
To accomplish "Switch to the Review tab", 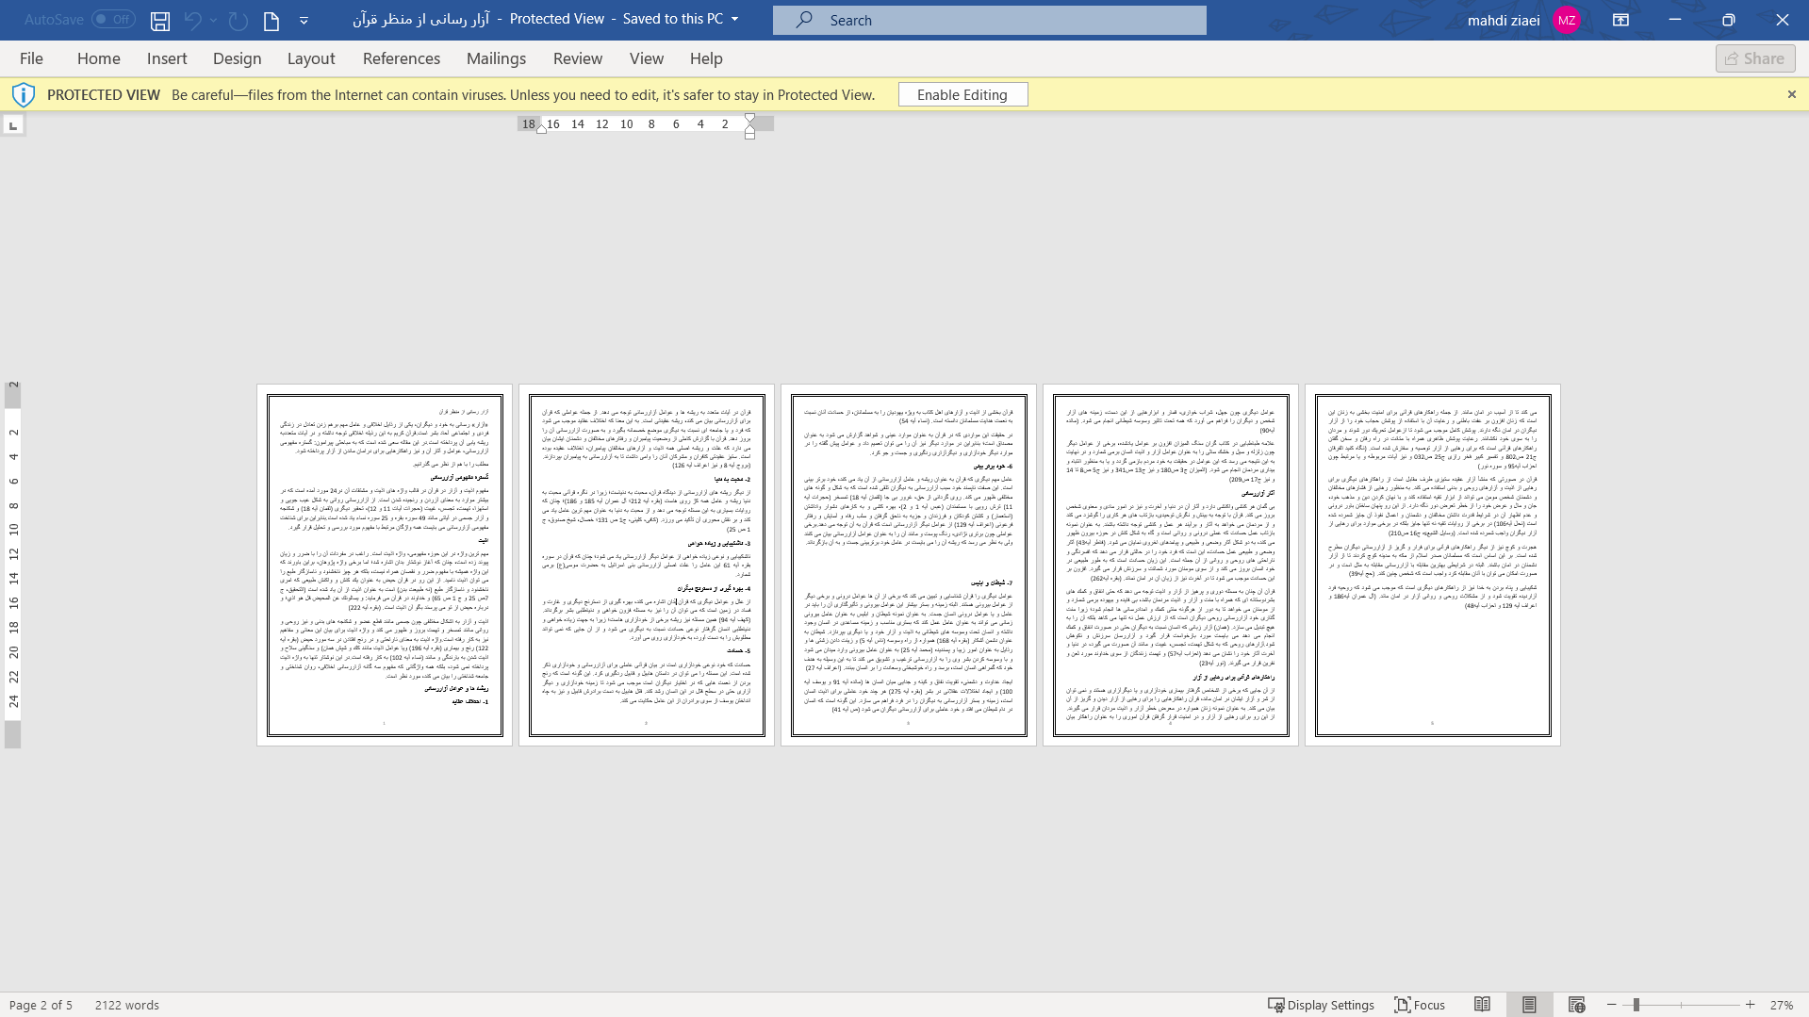I will pyautogui.click(x=578, y=58).
